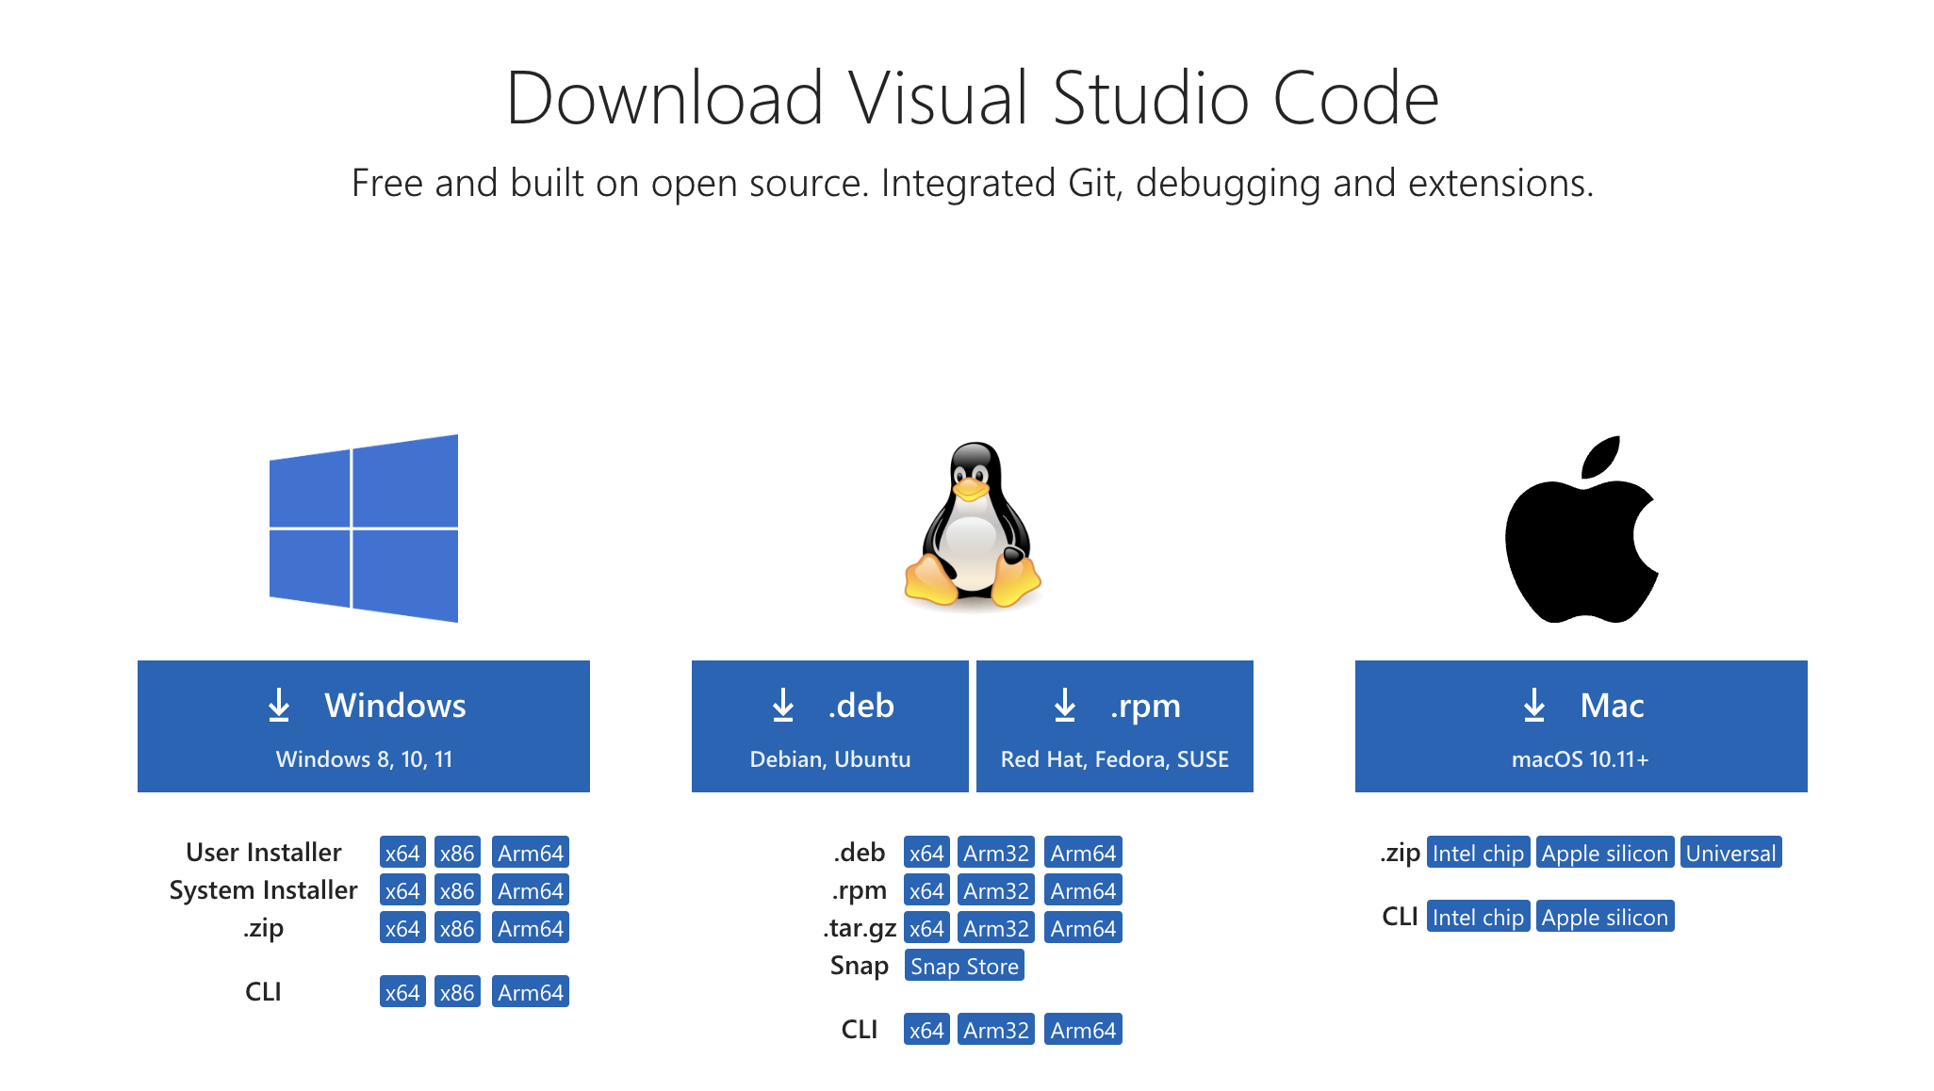Click the Linux Tux penguin icon
The image size is (1934, 1091).
coord(973,525)
